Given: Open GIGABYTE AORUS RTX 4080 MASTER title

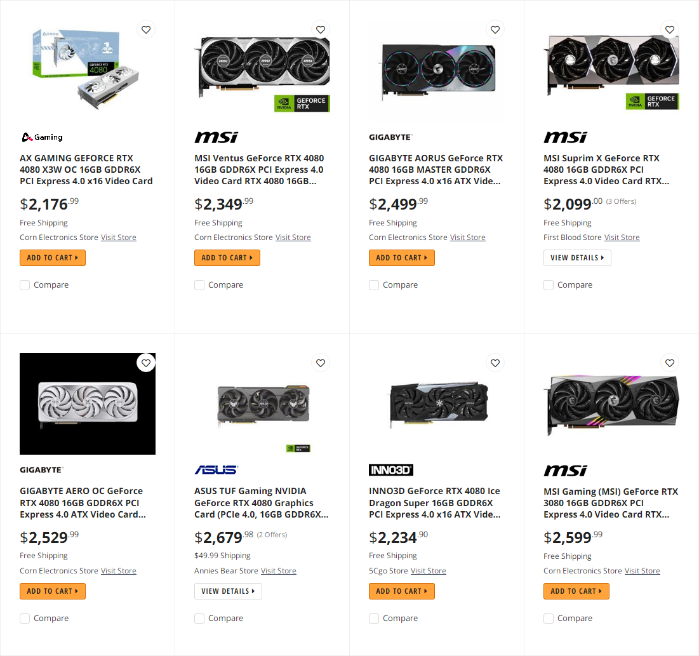Looking at the screenshot, I should click(436, 170).
